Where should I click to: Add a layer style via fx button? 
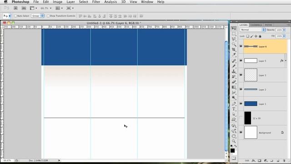(253, 160)
